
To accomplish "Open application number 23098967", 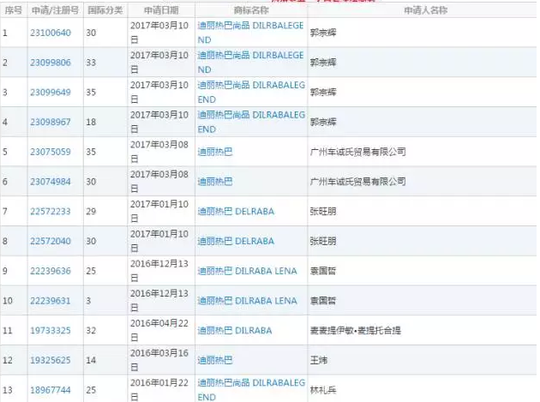I will [50, 122].
